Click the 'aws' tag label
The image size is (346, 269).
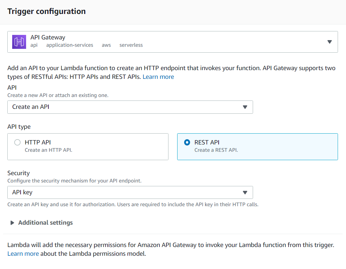pyautogui.click(x=106, y=45)
